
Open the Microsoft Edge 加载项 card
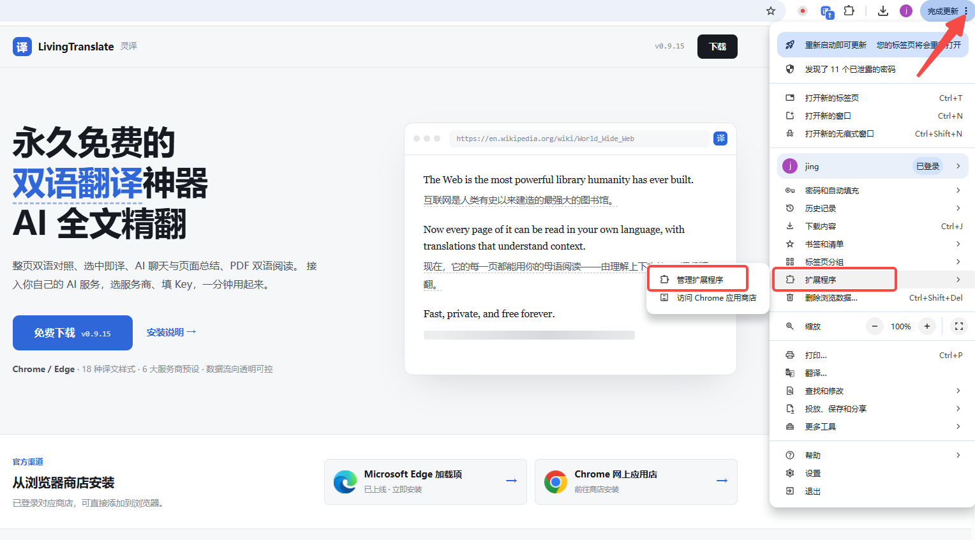tap(426, 482)
